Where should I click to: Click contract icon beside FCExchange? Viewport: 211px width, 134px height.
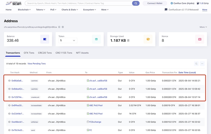pos(87,122)
